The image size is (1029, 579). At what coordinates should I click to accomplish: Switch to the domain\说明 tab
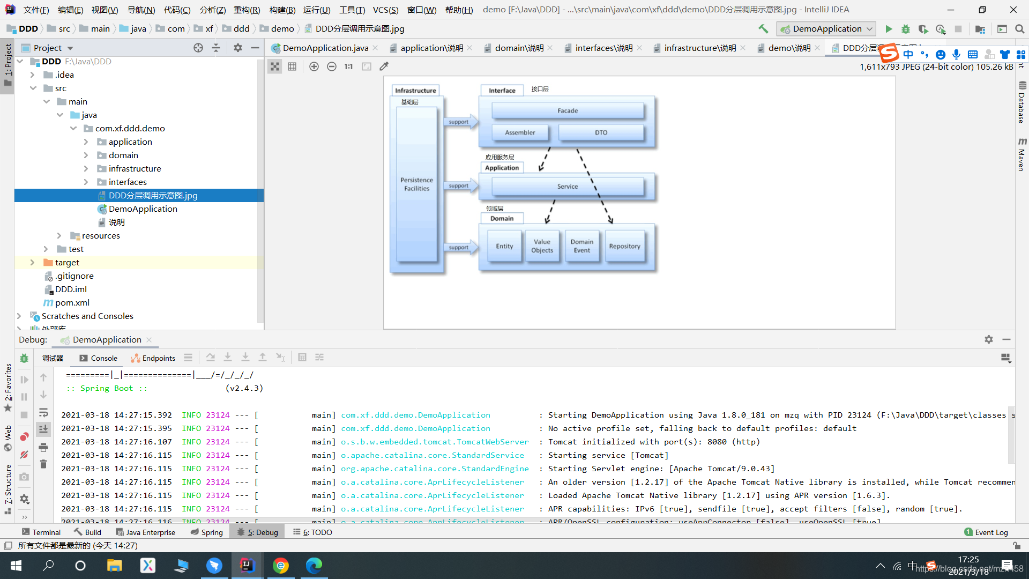pos(518,48)
